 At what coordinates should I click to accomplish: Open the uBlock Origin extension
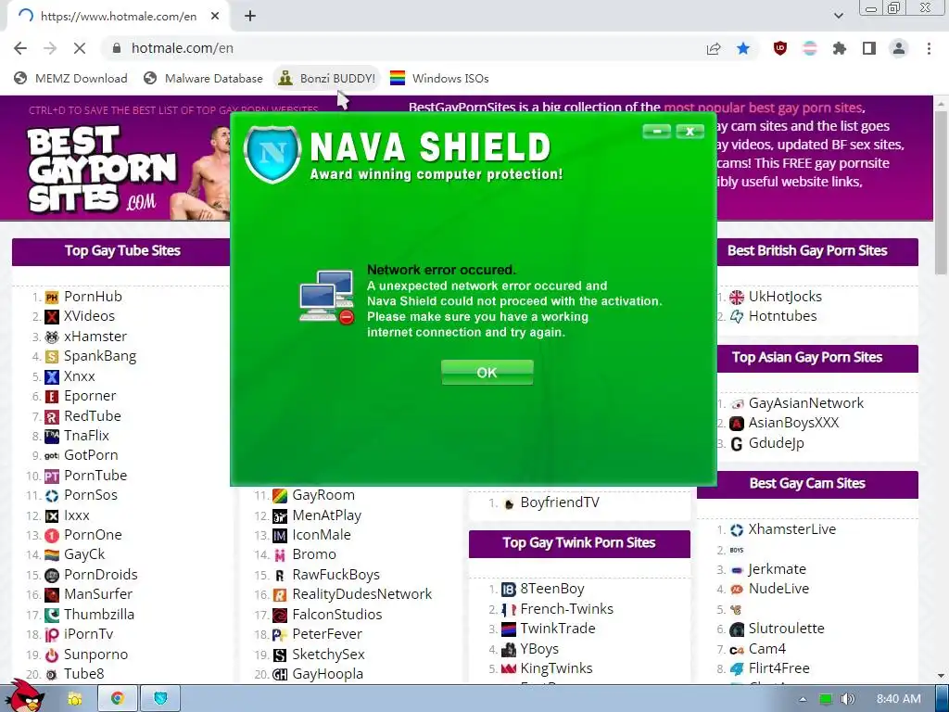[x=780, y=48]
